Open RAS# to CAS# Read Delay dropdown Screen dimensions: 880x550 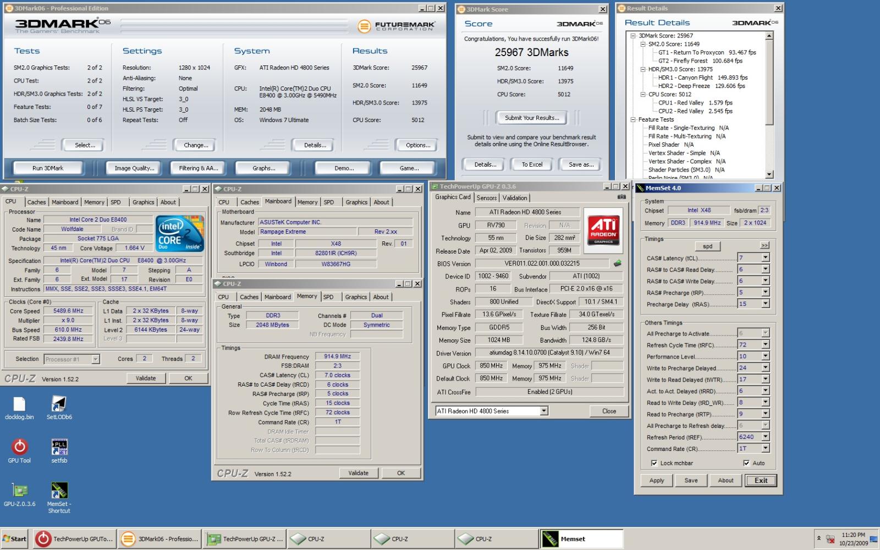[765, 269]
